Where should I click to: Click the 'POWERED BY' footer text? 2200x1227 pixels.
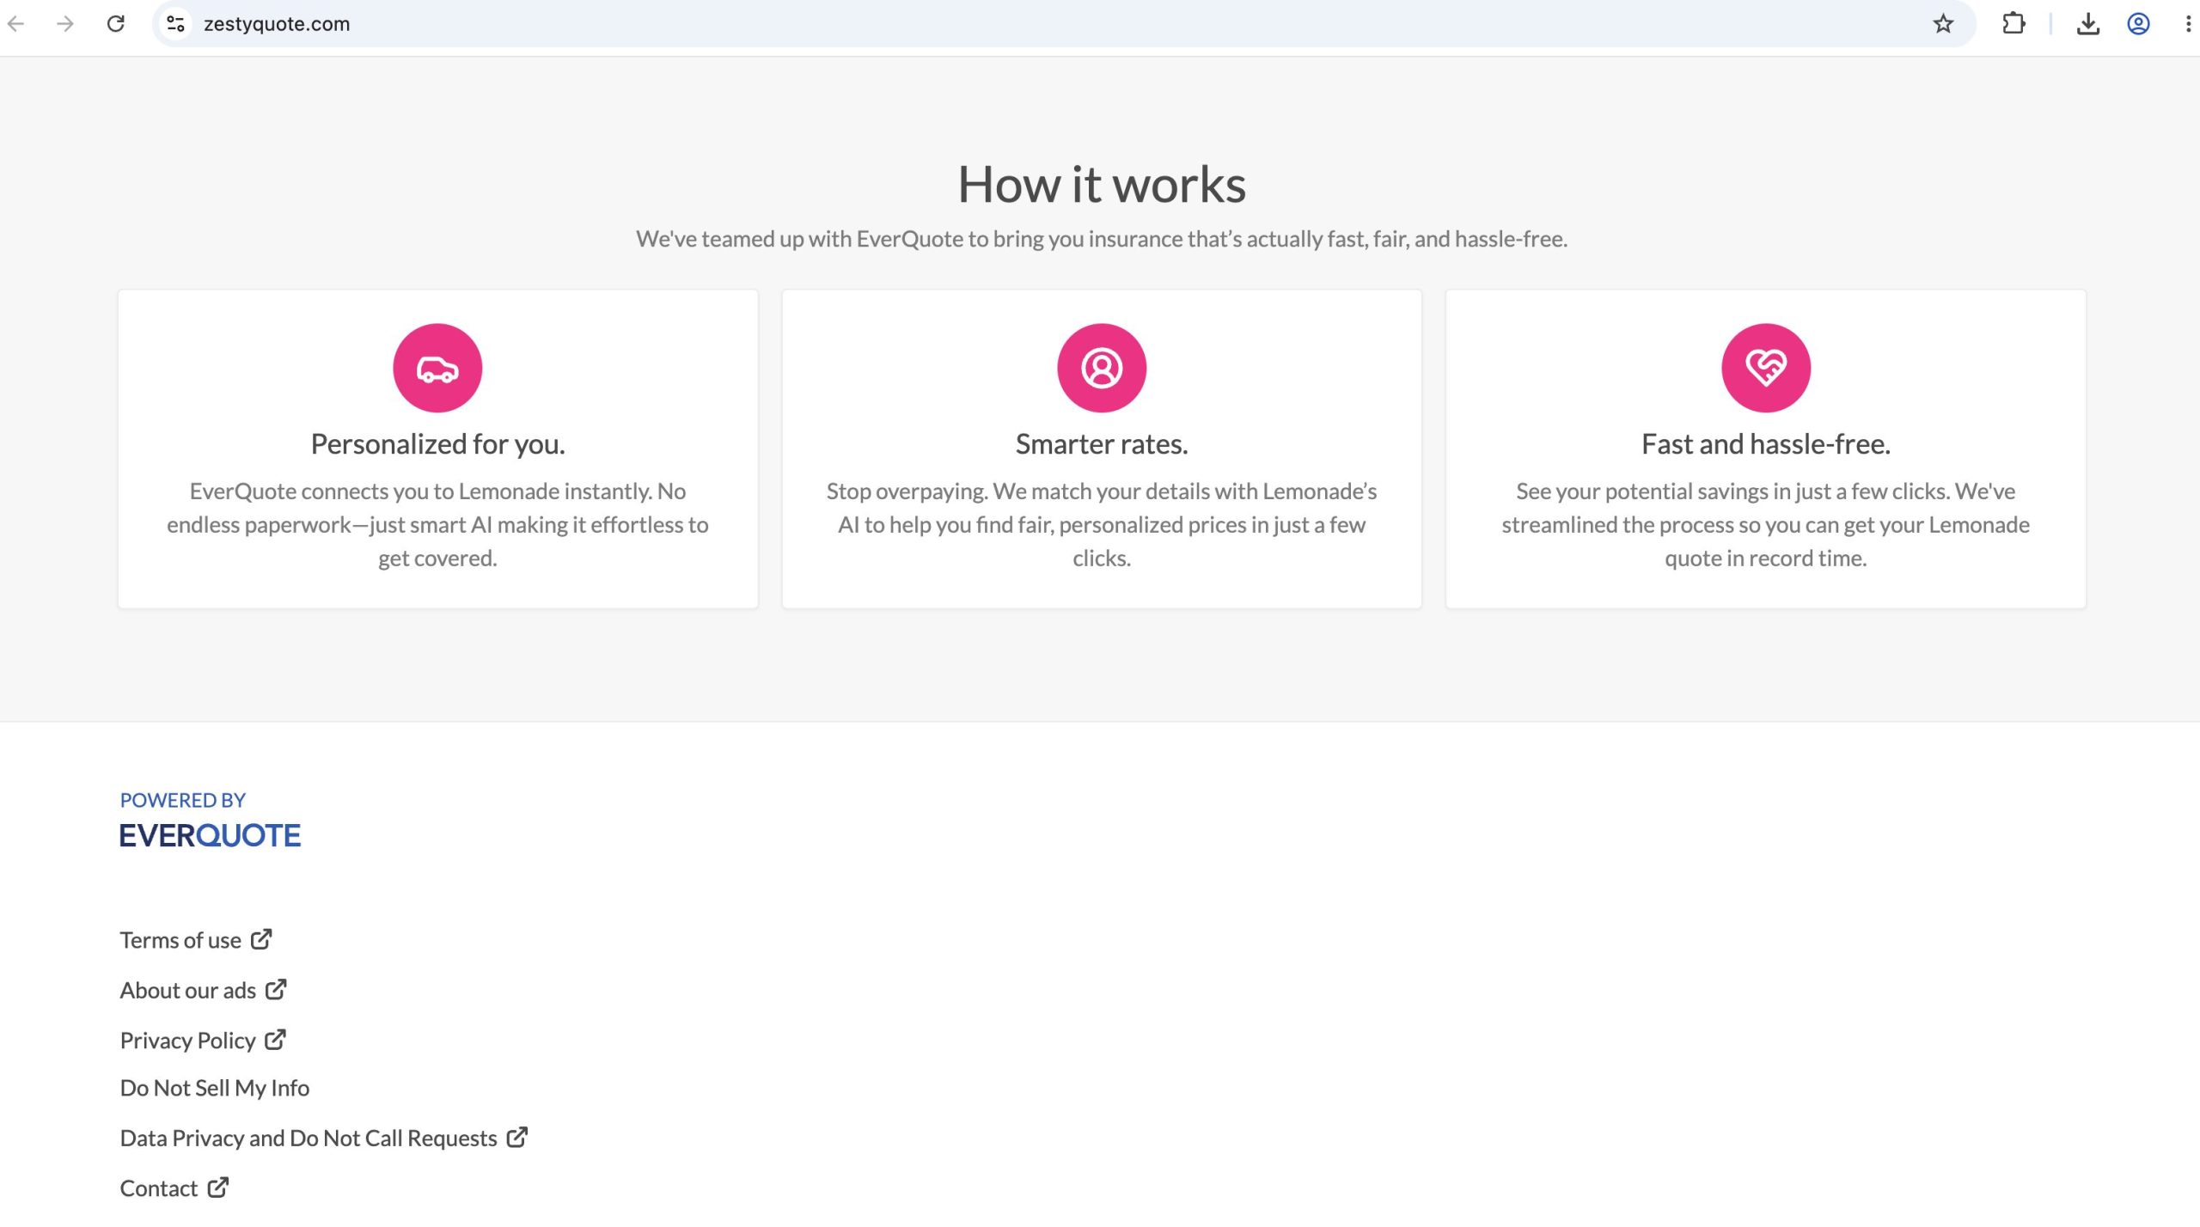[x=183, y=800]
